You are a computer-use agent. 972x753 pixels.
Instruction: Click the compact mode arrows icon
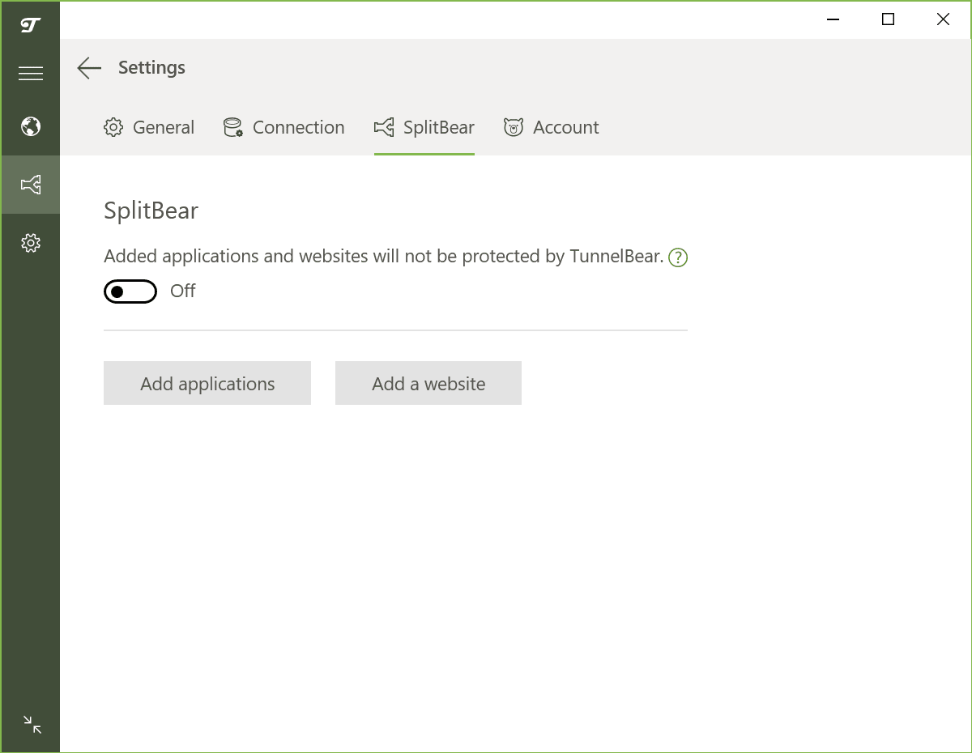[32, 724]
